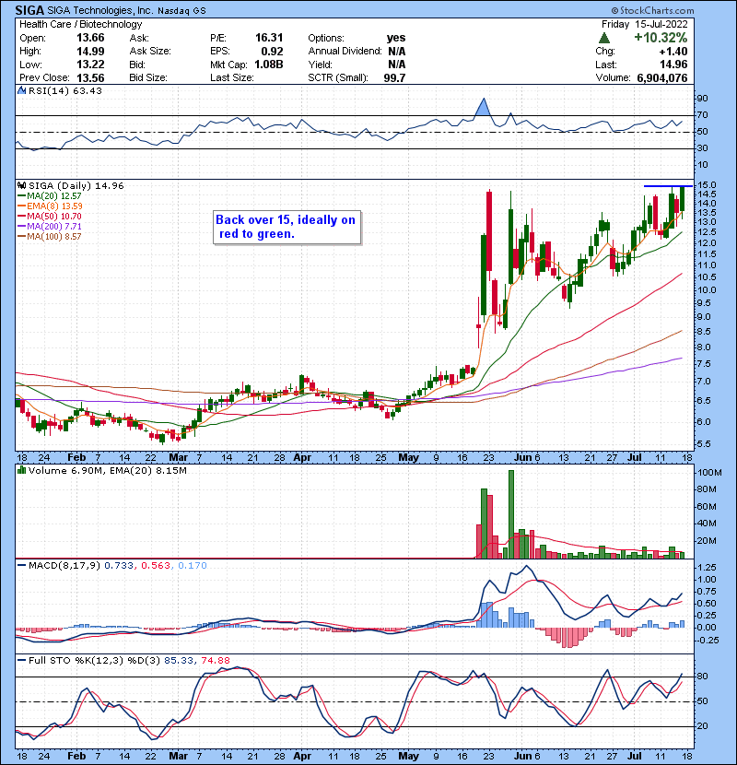Click the Volume value 6,904,076
The width and height of the screenshot is (737, 765).
[x=661, y=77]
